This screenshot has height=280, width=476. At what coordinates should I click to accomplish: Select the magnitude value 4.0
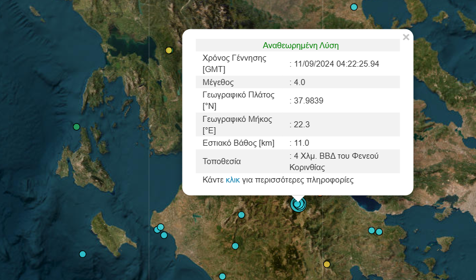tap(299, 82)
